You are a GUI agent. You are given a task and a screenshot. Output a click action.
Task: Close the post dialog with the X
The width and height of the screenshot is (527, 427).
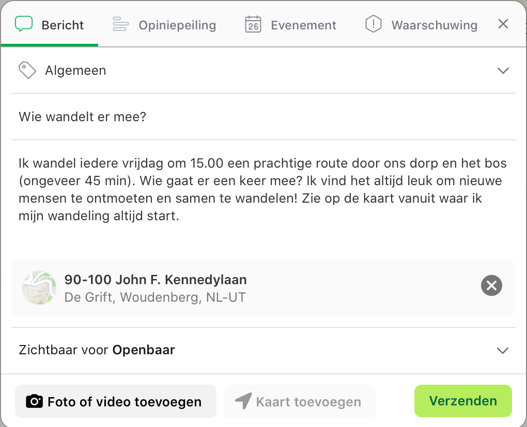503,24
